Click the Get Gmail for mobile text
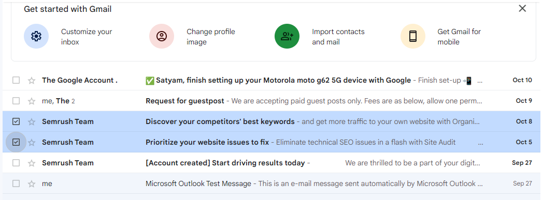The height and width of the screenshot is (200, 543). (459, 37)
